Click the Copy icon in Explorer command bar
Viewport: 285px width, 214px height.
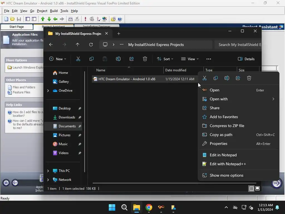coord(91,59)
